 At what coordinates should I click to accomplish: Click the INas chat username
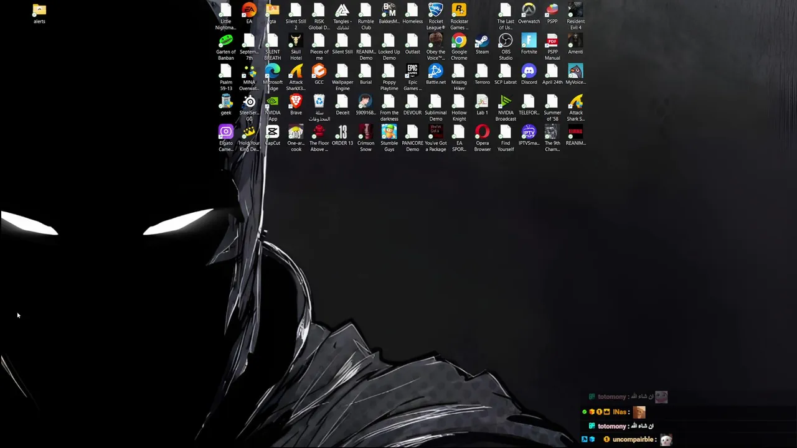[x=620, y=412]
